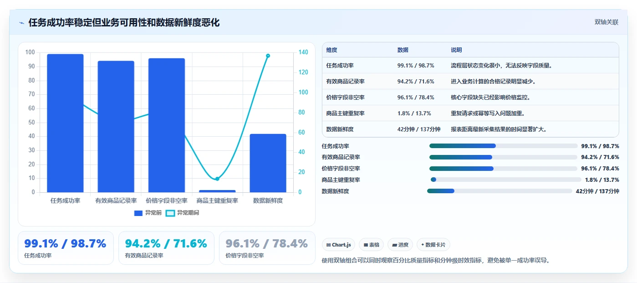Screen dimensions: 637x283
Task: Click the 有效商品记录率 progress bar
Action: point(504,157)
